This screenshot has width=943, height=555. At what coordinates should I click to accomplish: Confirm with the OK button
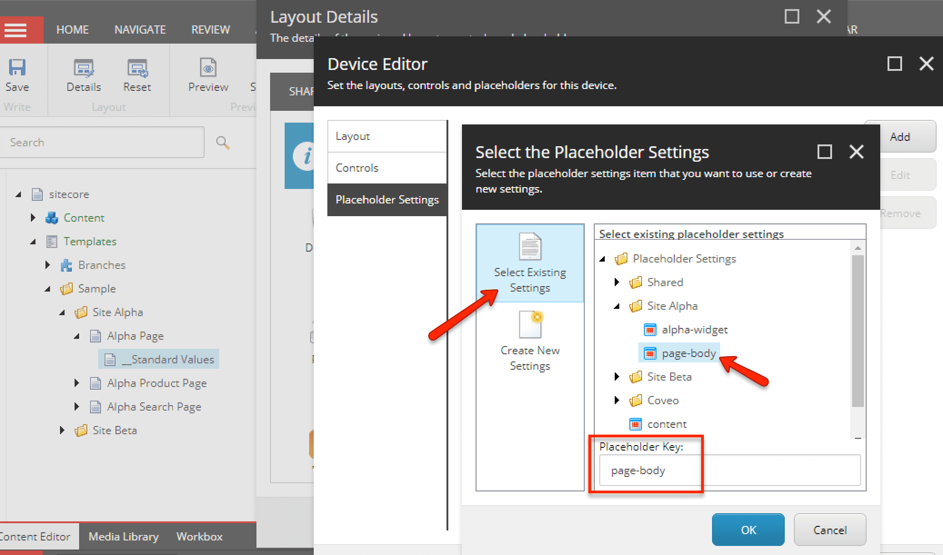coord(748,530)
